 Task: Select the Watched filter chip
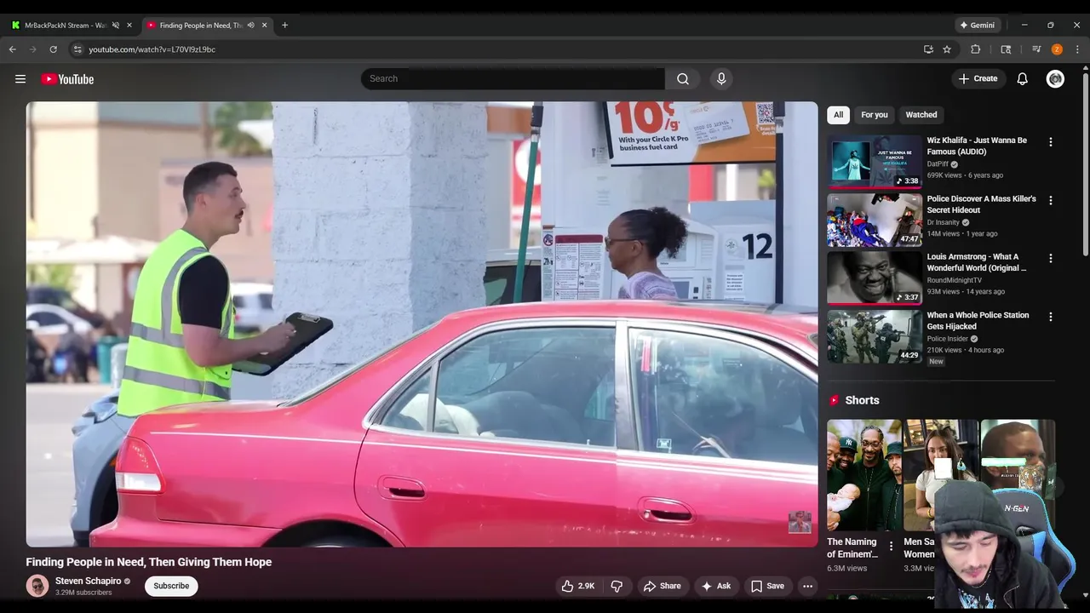point(921,115)
